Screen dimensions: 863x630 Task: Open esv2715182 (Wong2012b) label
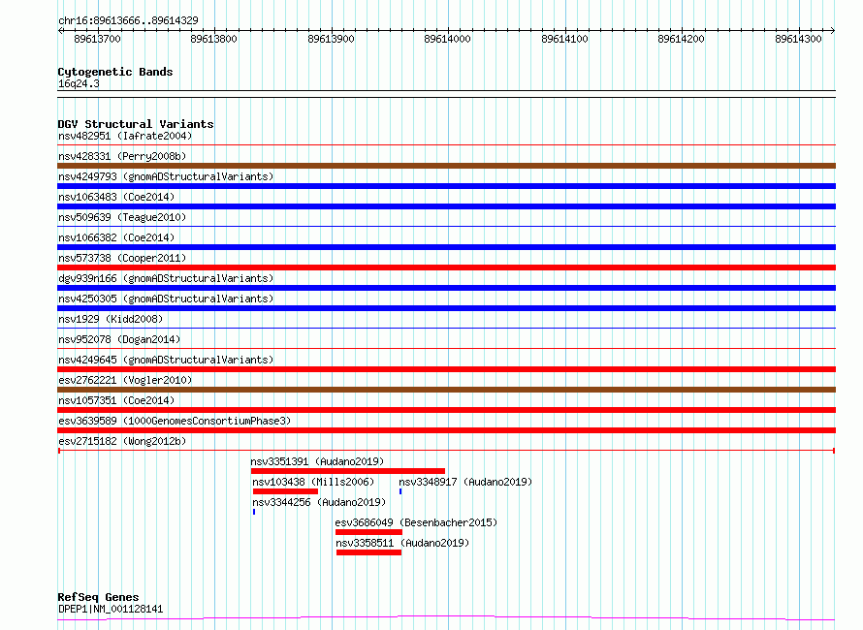point(122,441)
